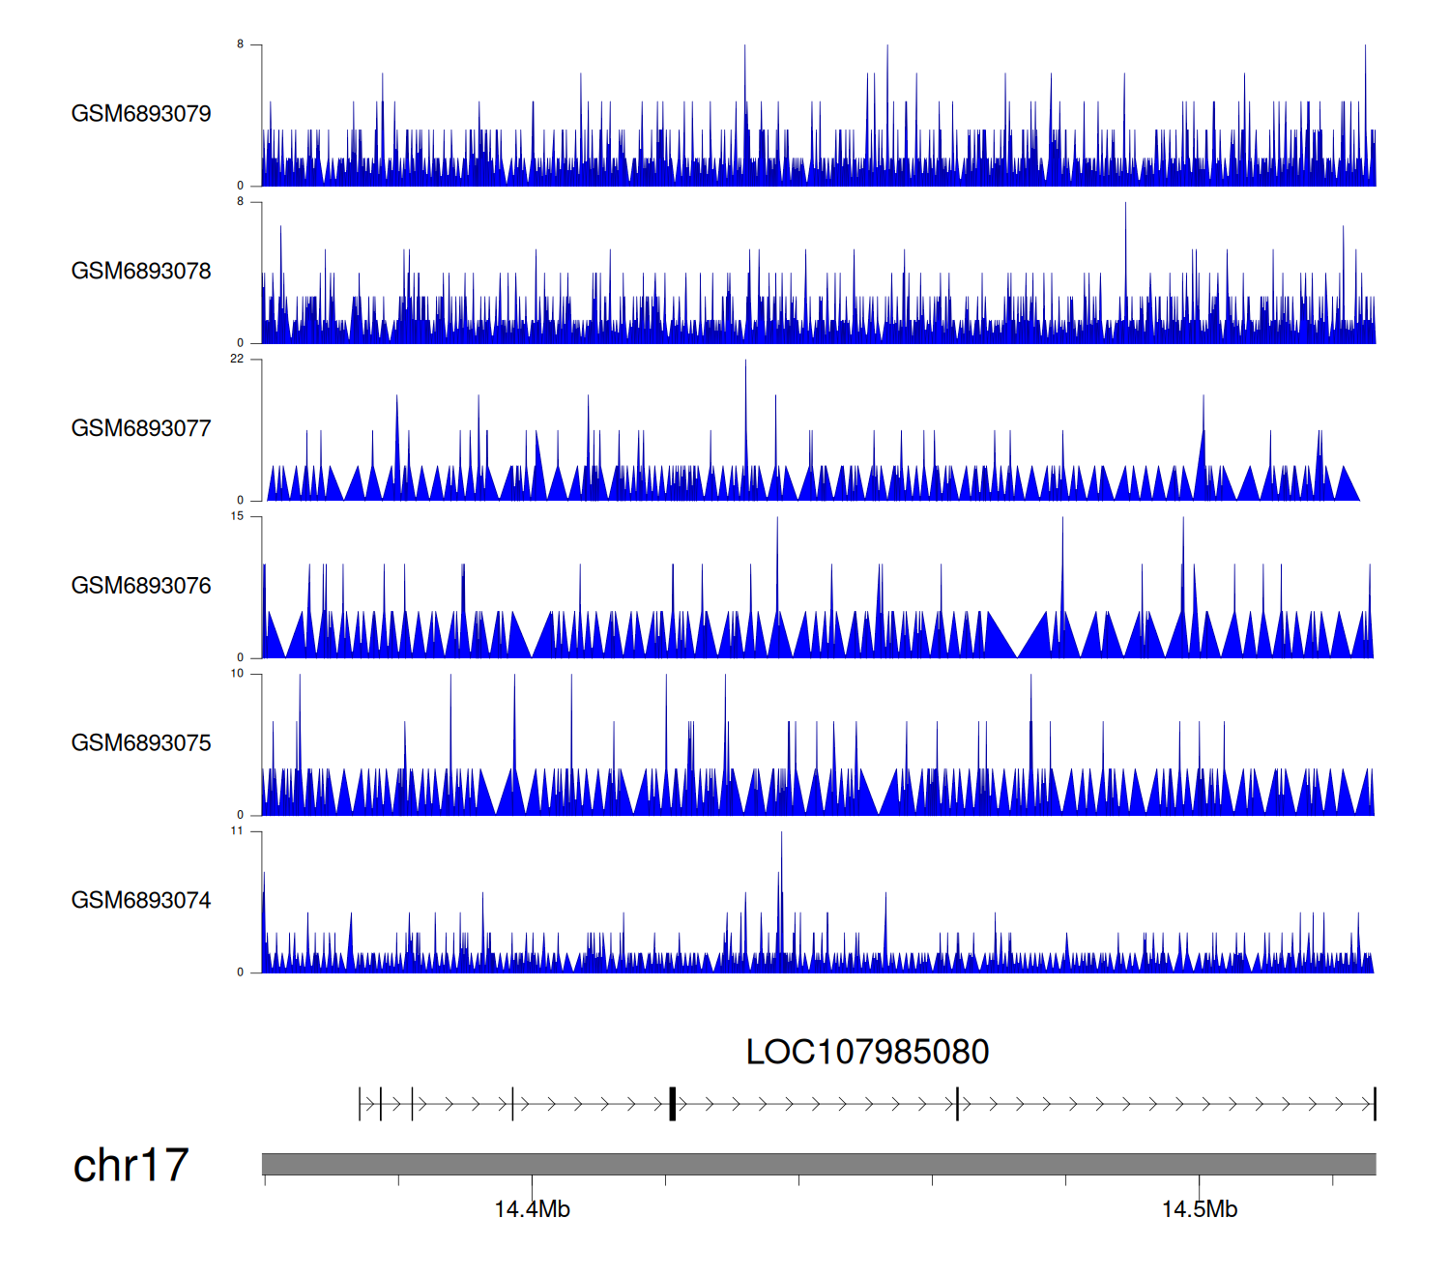Click the GSM6893077 sample name
This screenshot has width=1450, height=1276.
(x=141, y=428)
